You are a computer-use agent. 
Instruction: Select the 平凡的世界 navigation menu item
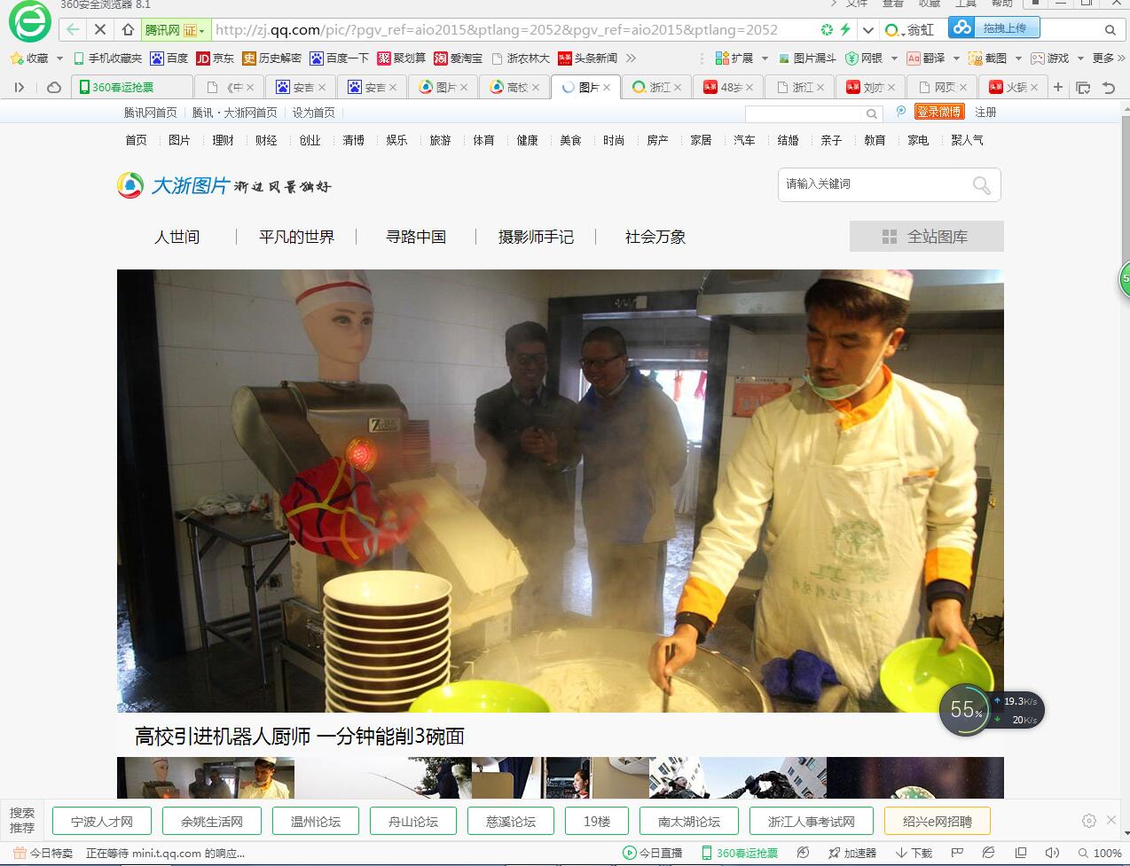(x=296, y=237)
